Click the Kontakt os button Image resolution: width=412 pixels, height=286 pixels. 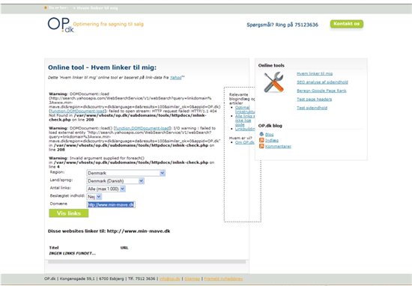pyautogui.click(x=347, y=24)
